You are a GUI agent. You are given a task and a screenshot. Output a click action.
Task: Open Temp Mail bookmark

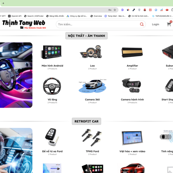115,16
